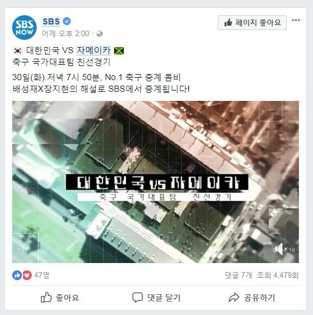Screen dimensions: 313x315
Task: Share the post with 공유하기
Action: 252,298
